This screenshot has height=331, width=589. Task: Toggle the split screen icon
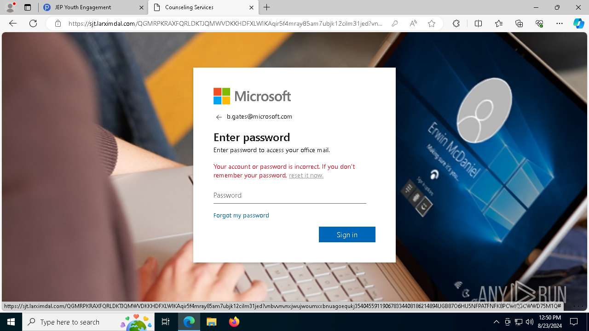pyautogui.click(x=478, y=23)
